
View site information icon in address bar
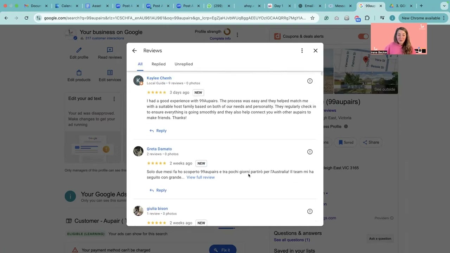[x=38, y=18]
